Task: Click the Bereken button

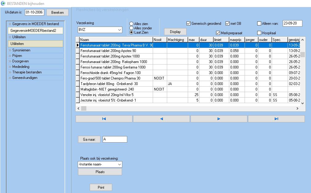Action: pos(57,13)
